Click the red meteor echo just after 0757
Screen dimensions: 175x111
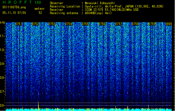127,93
